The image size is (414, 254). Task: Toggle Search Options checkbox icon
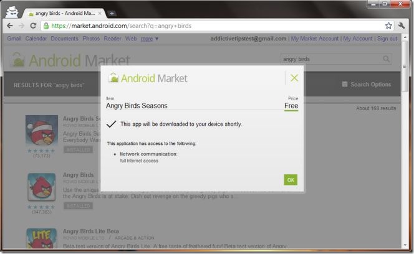pos(345,84)
